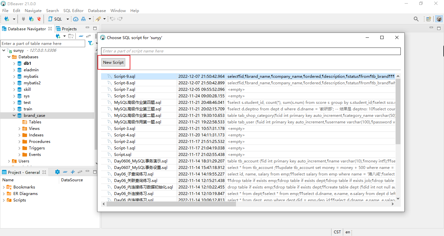This screenshot has width=444, height=236.
Task: Switch to the Projects tab
Action: (66, 29)
